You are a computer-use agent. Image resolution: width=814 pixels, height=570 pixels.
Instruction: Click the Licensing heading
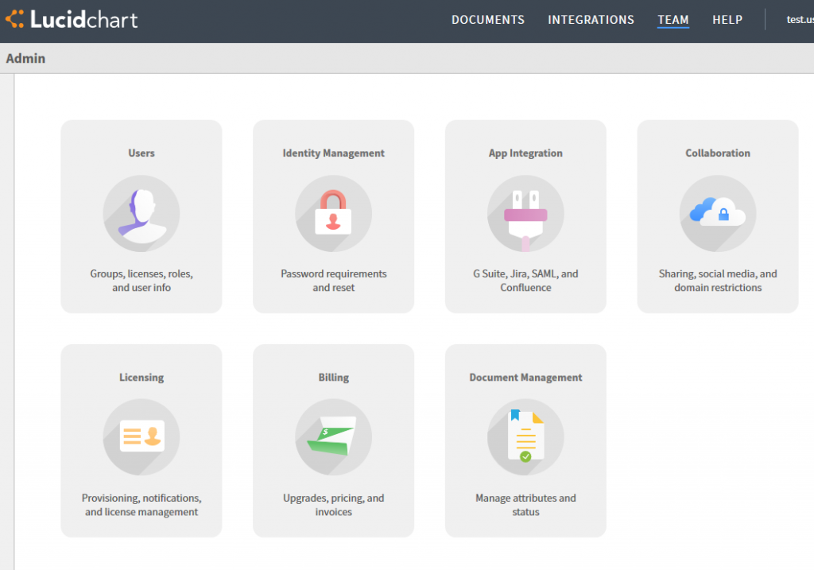point(141,378)
